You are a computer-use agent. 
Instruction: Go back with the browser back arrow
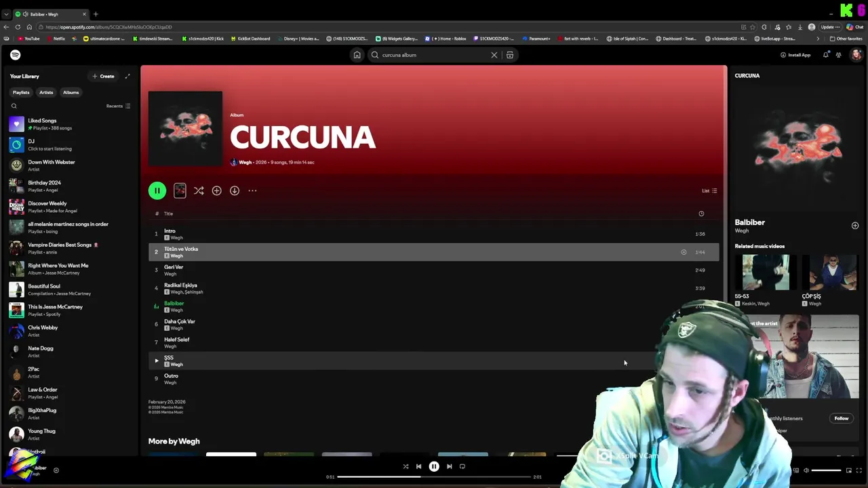(x=7, y=27)
